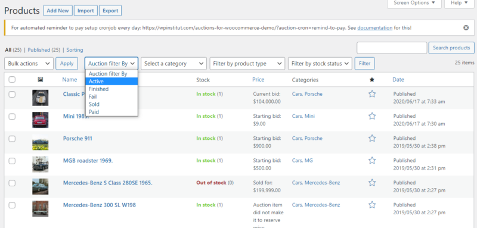
Task: Click the Add New button
Action: click(58, 11)
